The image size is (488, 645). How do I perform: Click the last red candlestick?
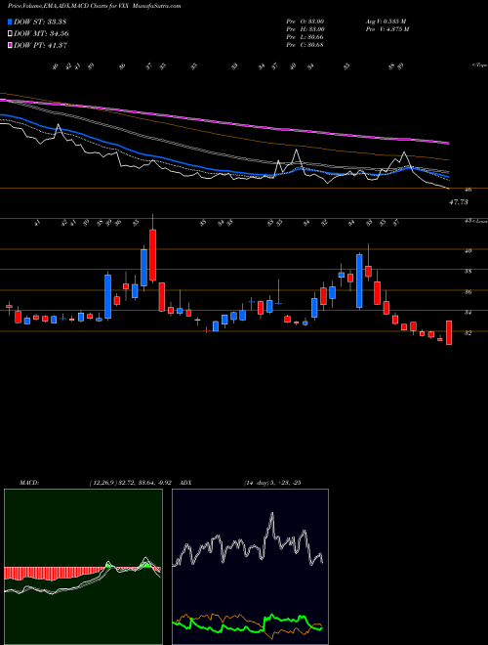point(449,332)
